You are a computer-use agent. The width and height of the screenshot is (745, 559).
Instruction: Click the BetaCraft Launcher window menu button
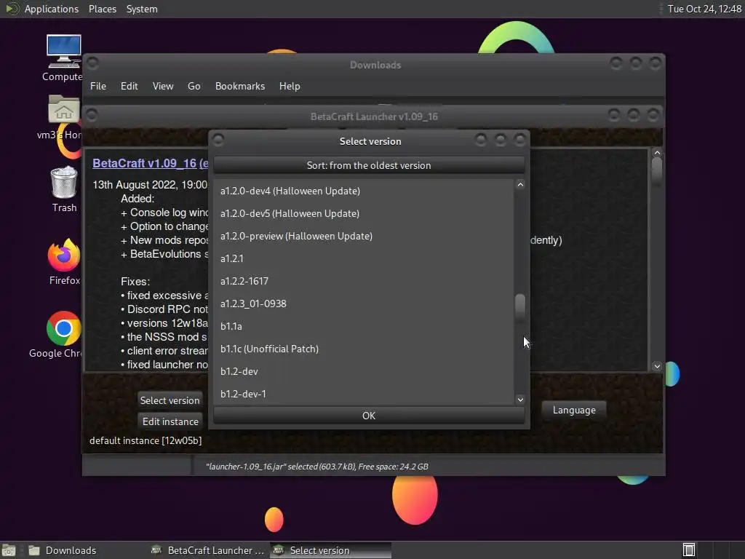pyautogui.click(x=92, y=115)
